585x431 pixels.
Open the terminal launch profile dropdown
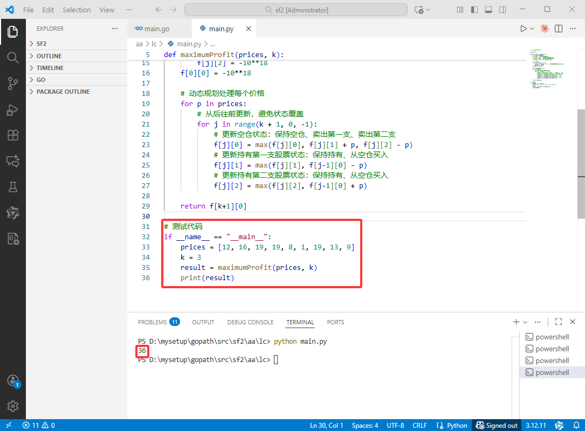coord(525,322)
